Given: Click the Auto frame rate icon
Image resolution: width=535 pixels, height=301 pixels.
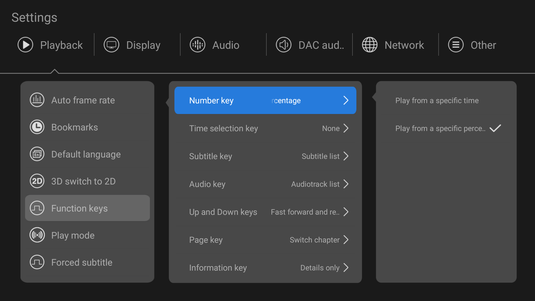Looking at the screenshot, I should [x=37, y=100].
